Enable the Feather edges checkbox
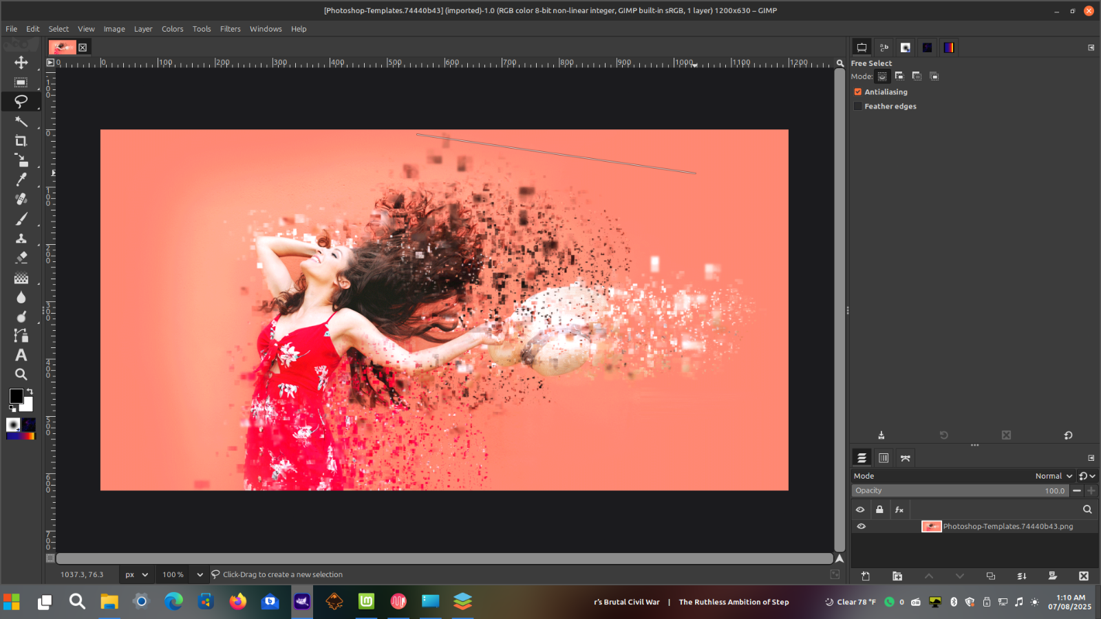Screen dimensions: 1101x619 pos(858,107)
